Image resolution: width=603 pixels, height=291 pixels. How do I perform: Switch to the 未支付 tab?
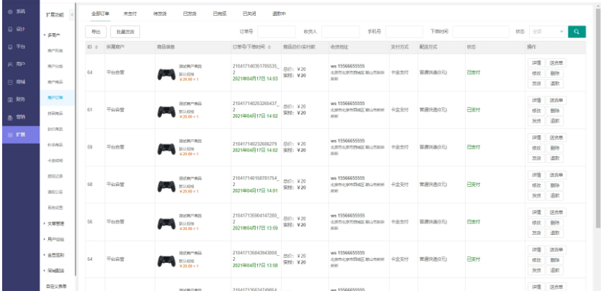tap(130, 14)
